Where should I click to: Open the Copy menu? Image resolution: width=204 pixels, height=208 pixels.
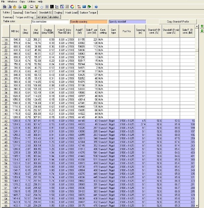22,2
